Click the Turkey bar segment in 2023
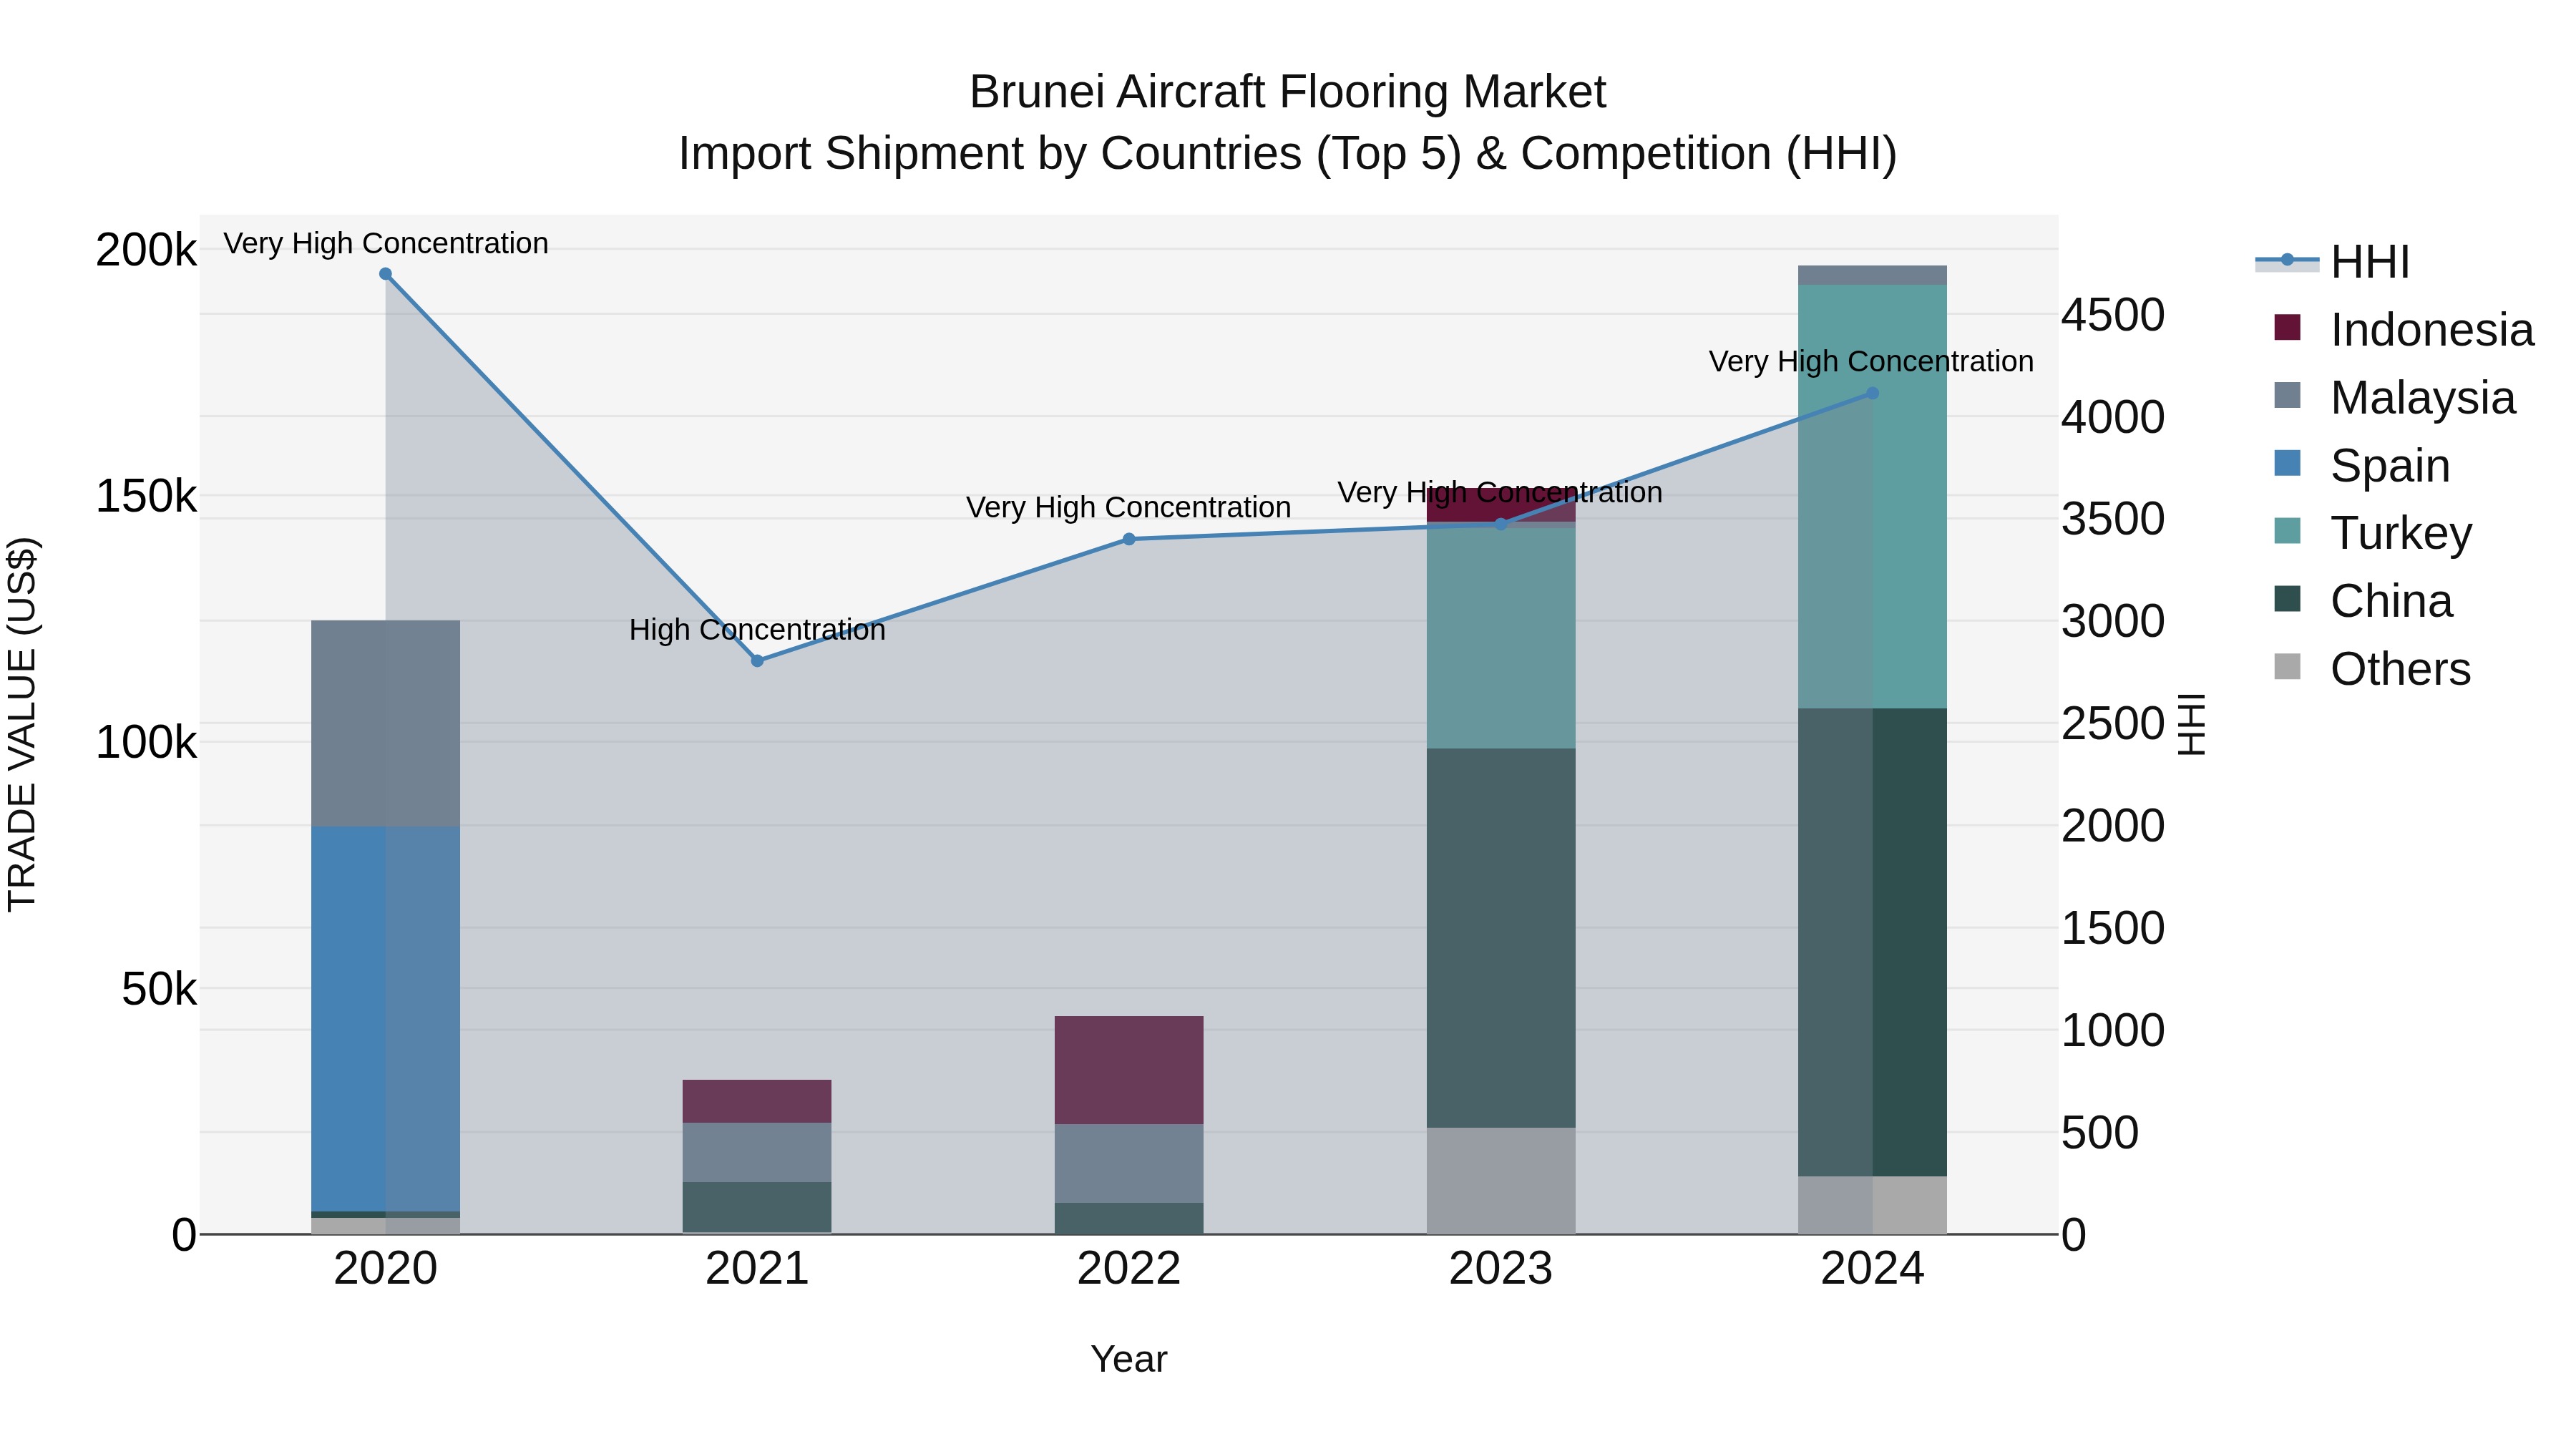Viewport: 2576px width, 1449px height. 1501,638
